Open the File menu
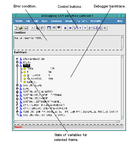The height and width of the screenshot is (148, 139). coord(28,21)
